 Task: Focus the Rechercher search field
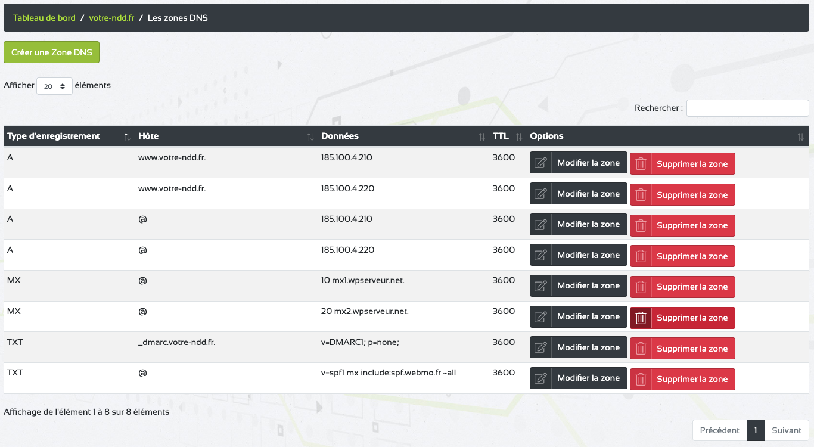747,108
